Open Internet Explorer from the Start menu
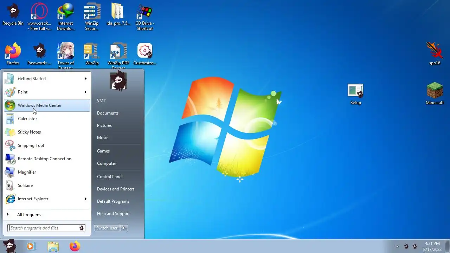 pos(47,199)
